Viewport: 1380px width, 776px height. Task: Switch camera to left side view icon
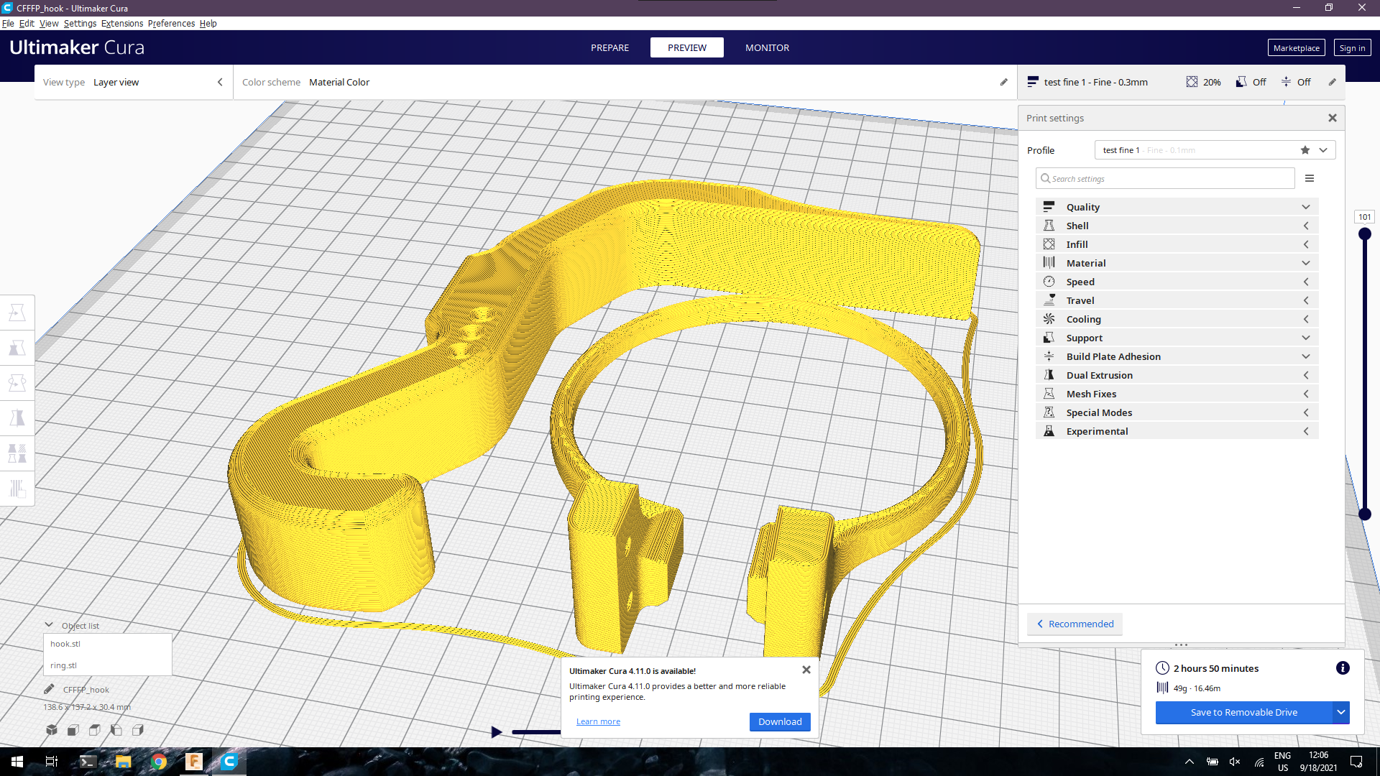coord(116,730)
